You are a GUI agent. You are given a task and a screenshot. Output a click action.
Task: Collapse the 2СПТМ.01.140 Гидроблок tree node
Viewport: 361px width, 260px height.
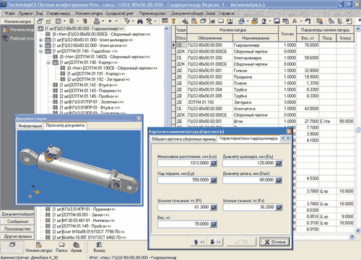40,51
